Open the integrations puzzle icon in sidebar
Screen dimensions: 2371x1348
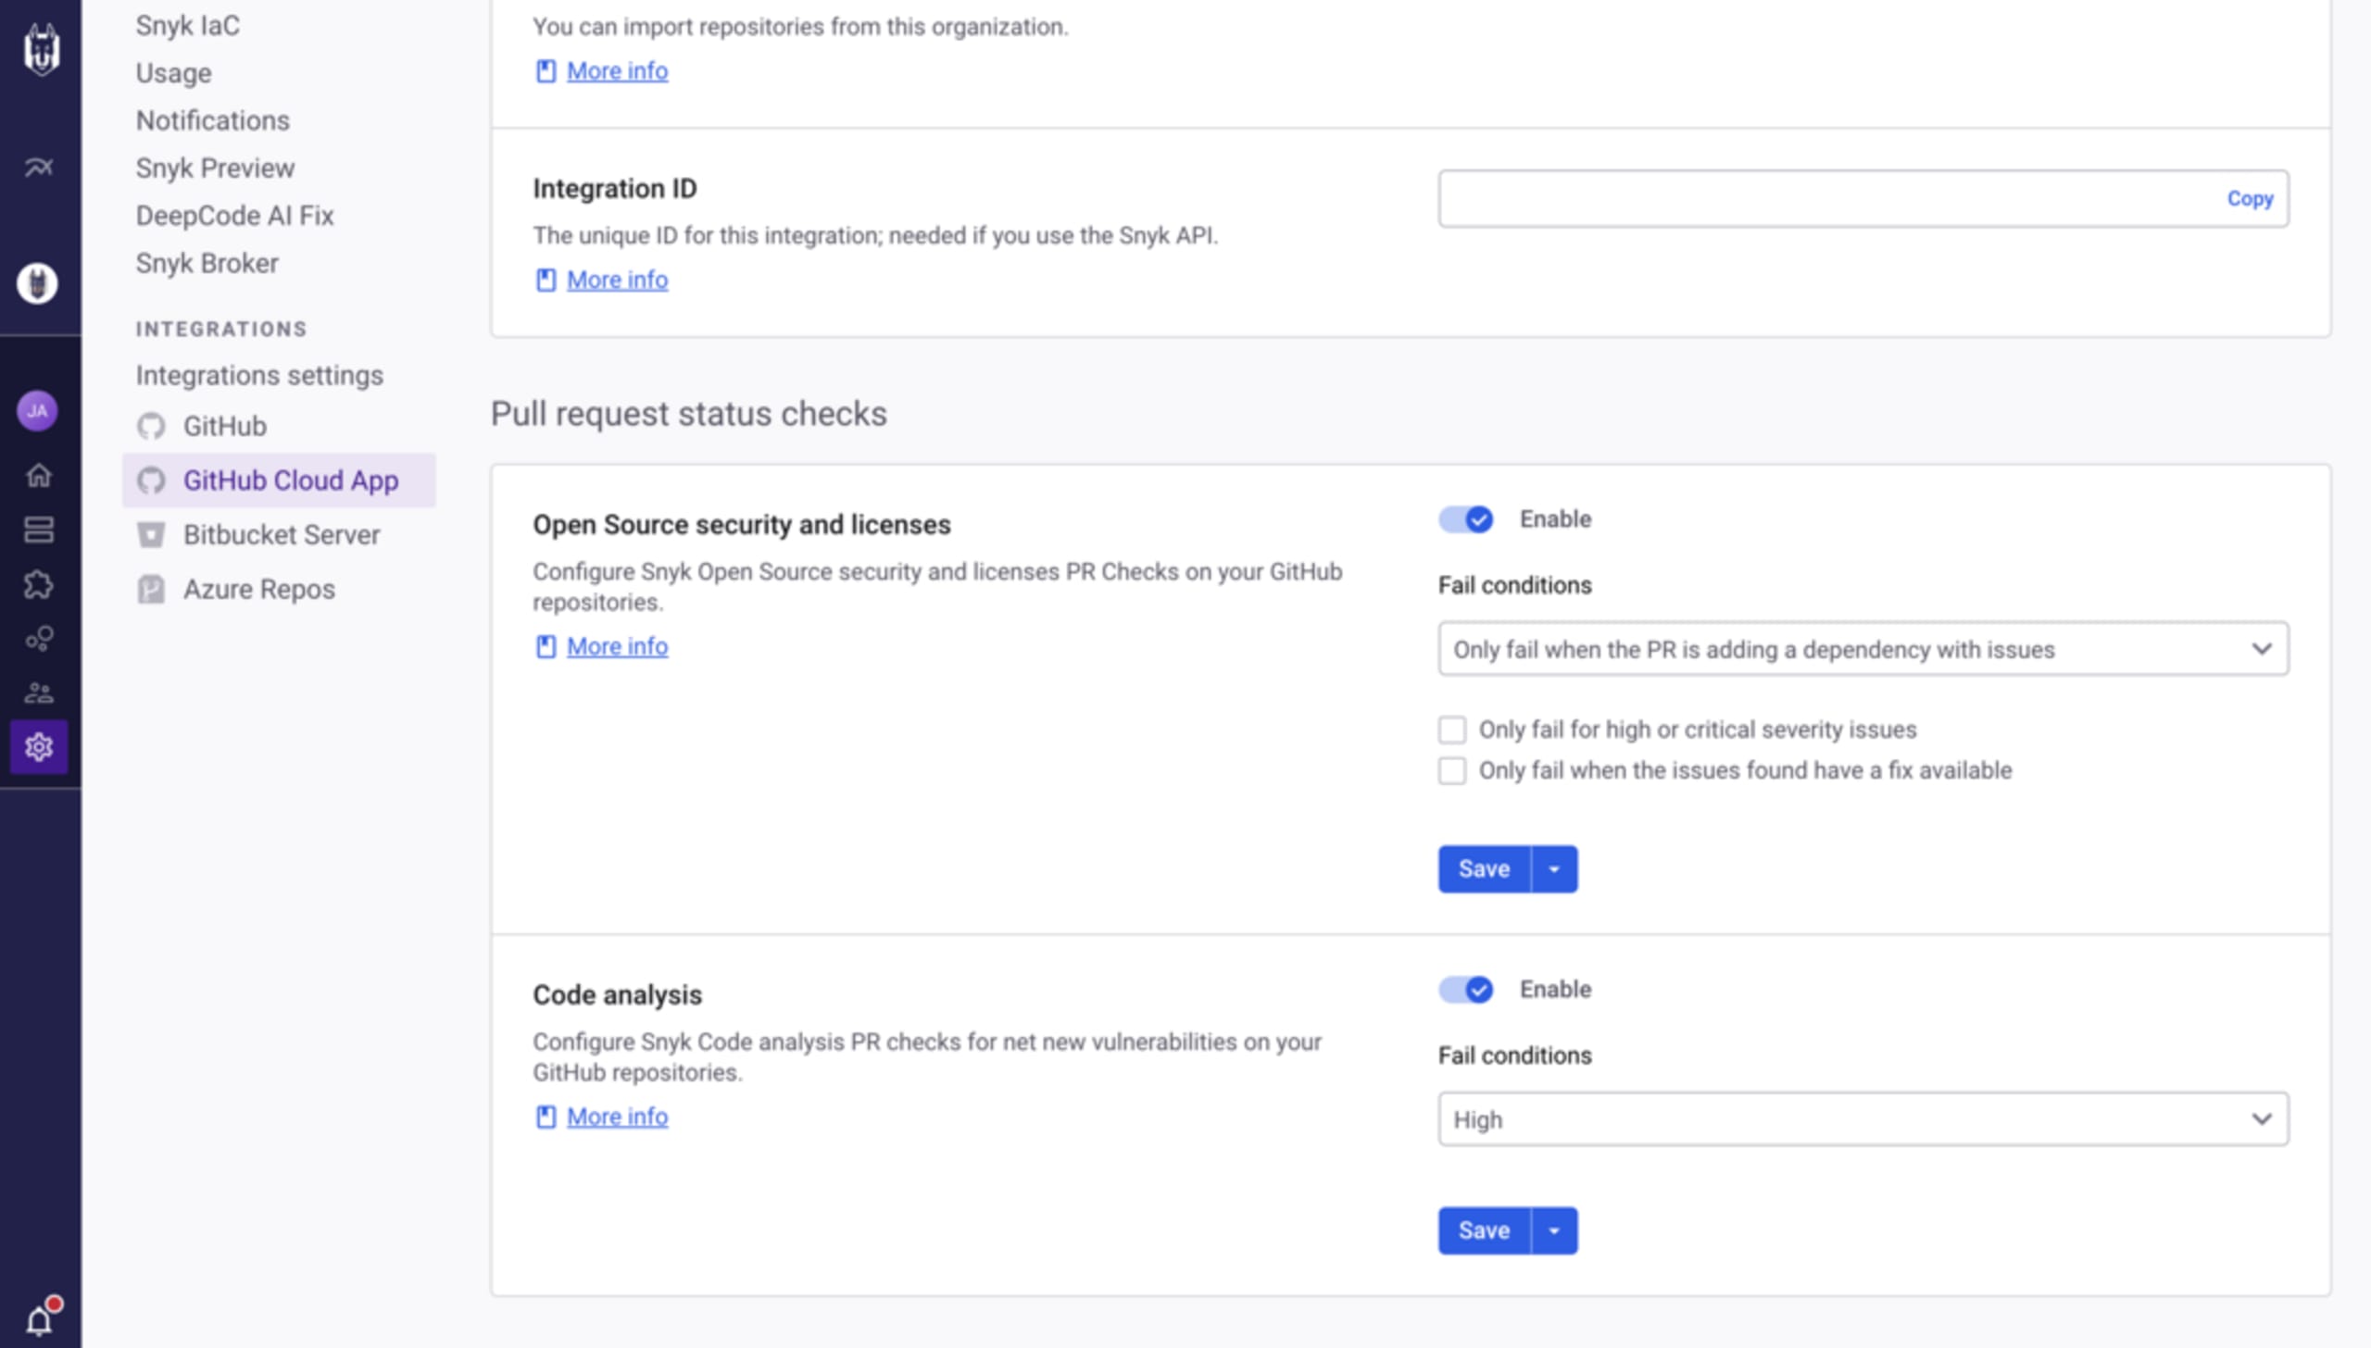point(39,584)
